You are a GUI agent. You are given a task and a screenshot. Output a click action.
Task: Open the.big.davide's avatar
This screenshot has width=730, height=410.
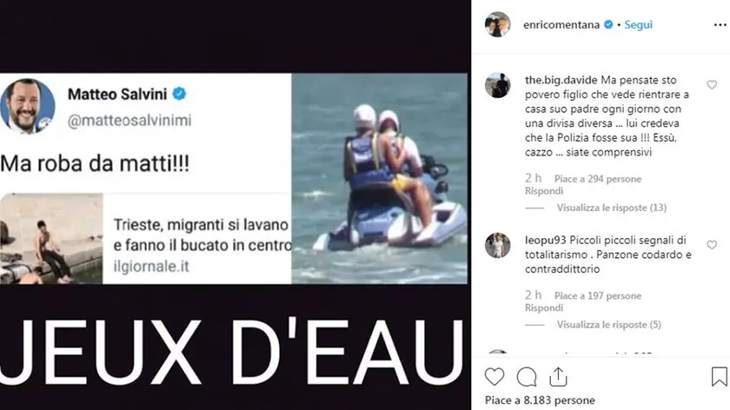tap(497, 85)
